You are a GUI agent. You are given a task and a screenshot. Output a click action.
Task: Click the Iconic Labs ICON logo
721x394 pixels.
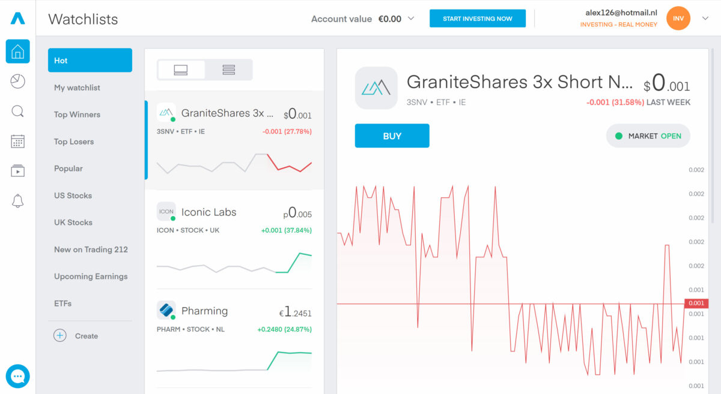click(x=166, y=211)
